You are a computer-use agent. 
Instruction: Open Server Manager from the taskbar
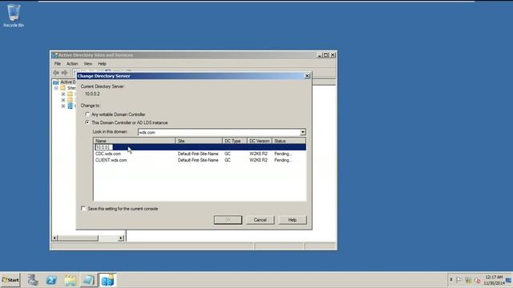[33, 280]
